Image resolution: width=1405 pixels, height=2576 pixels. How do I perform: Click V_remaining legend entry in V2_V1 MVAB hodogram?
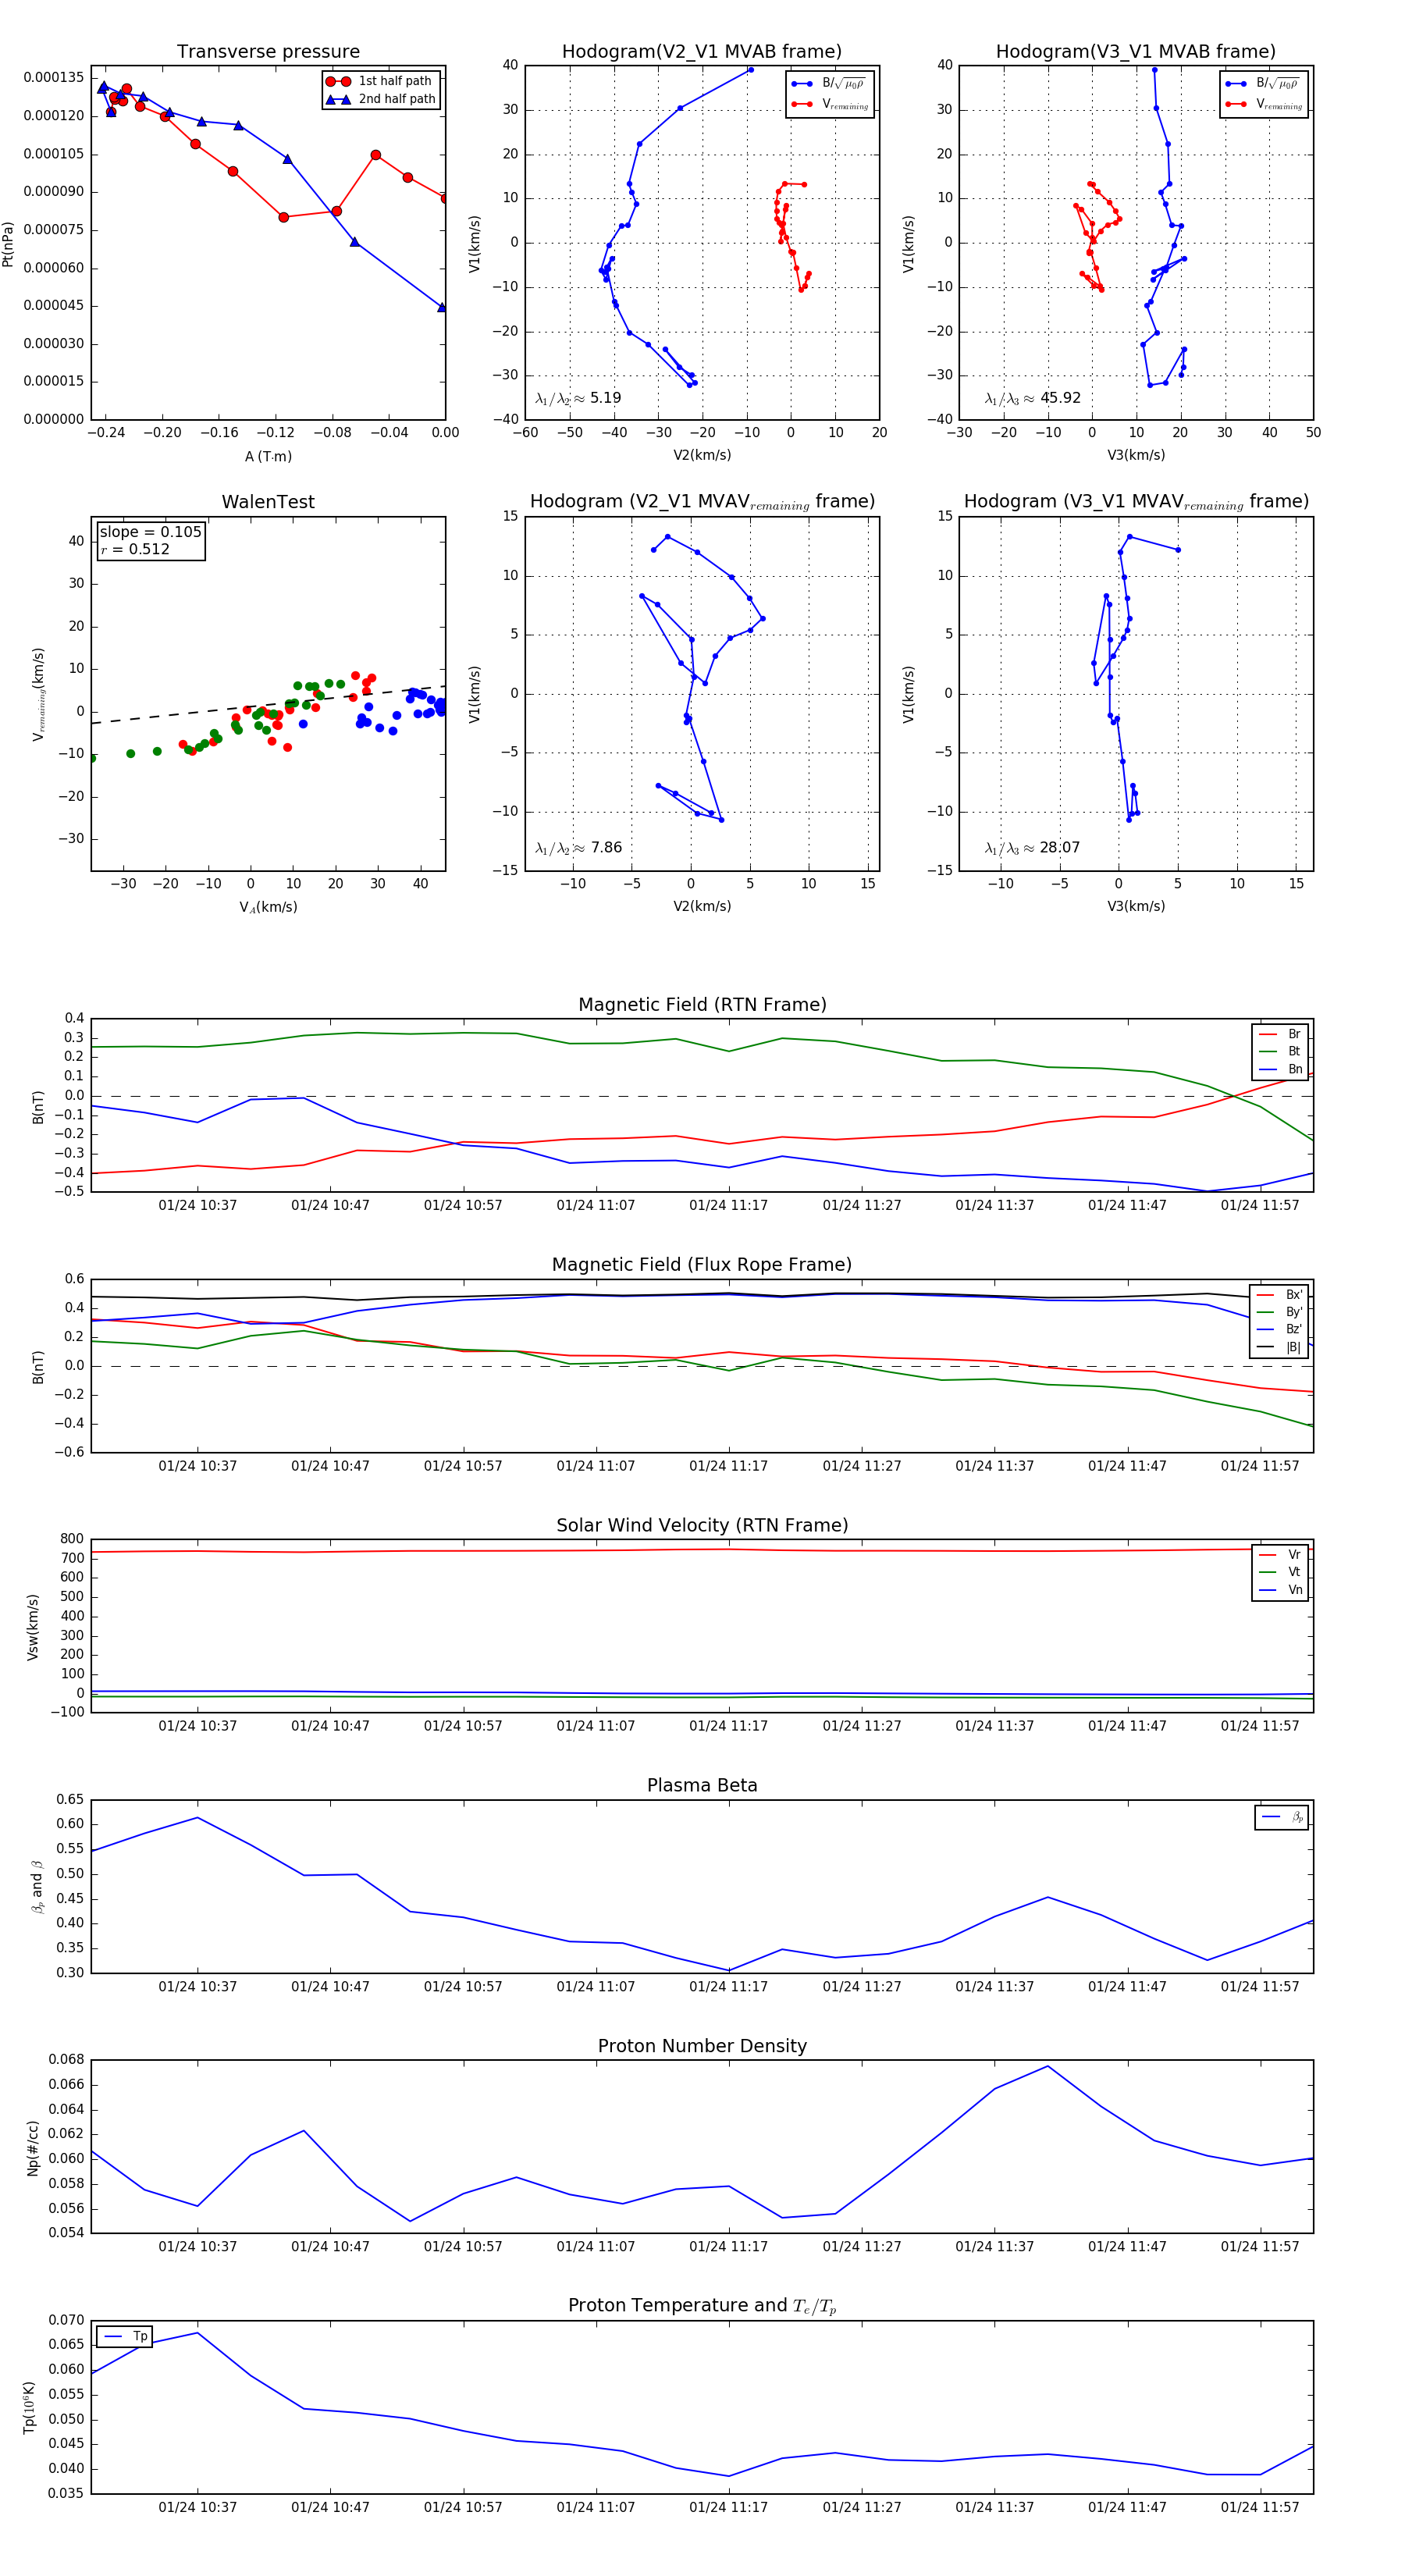coord(830,104)
